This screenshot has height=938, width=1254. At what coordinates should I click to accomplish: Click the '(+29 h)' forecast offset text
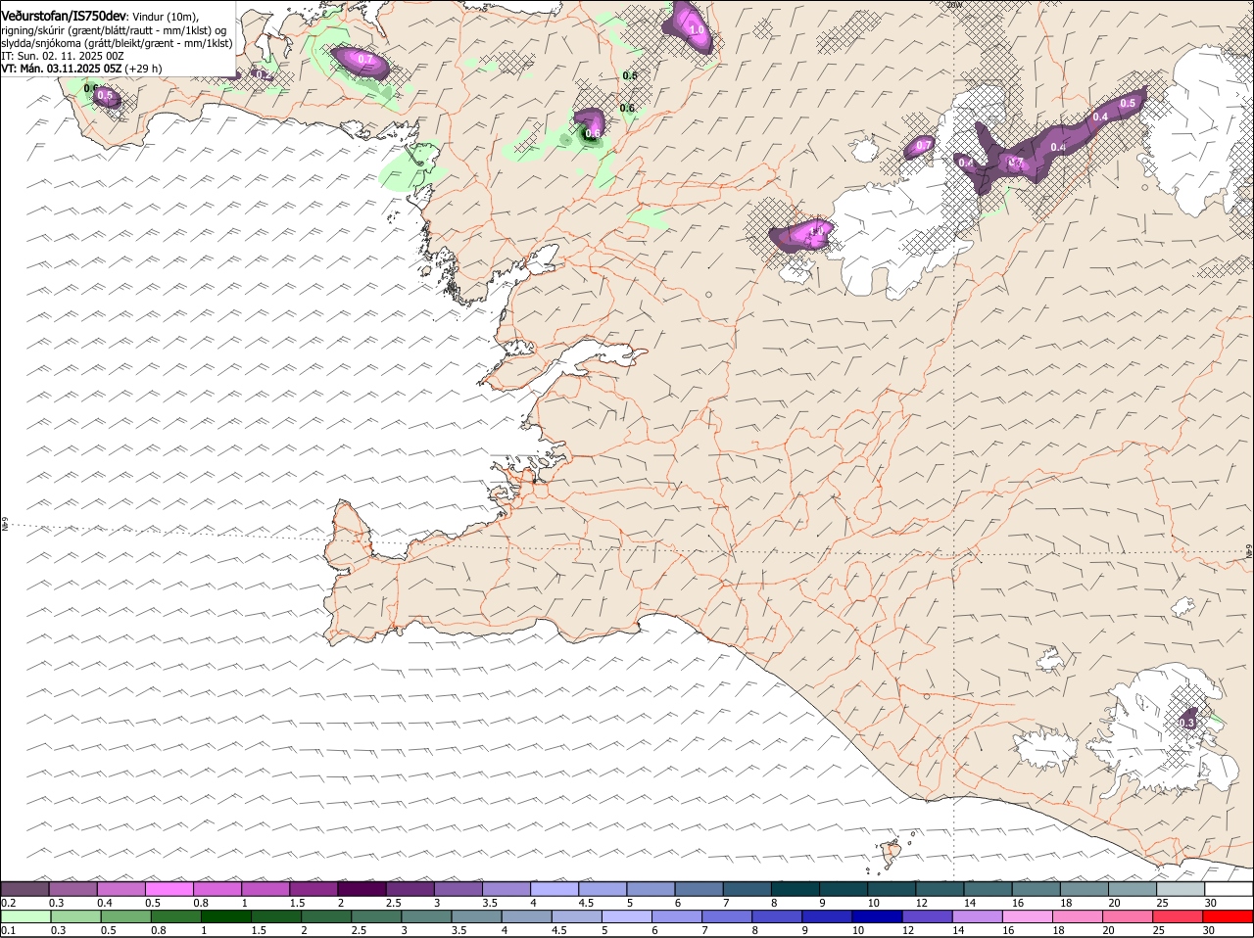click(x=143, y=69)
